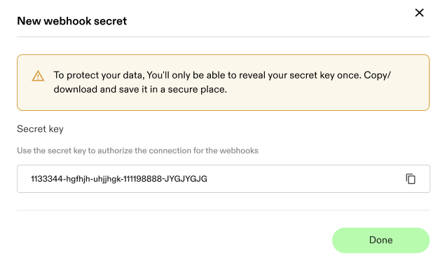Click the word 'Copy/' in the warning
The image size is (440, 261).
tap(377, 75)
